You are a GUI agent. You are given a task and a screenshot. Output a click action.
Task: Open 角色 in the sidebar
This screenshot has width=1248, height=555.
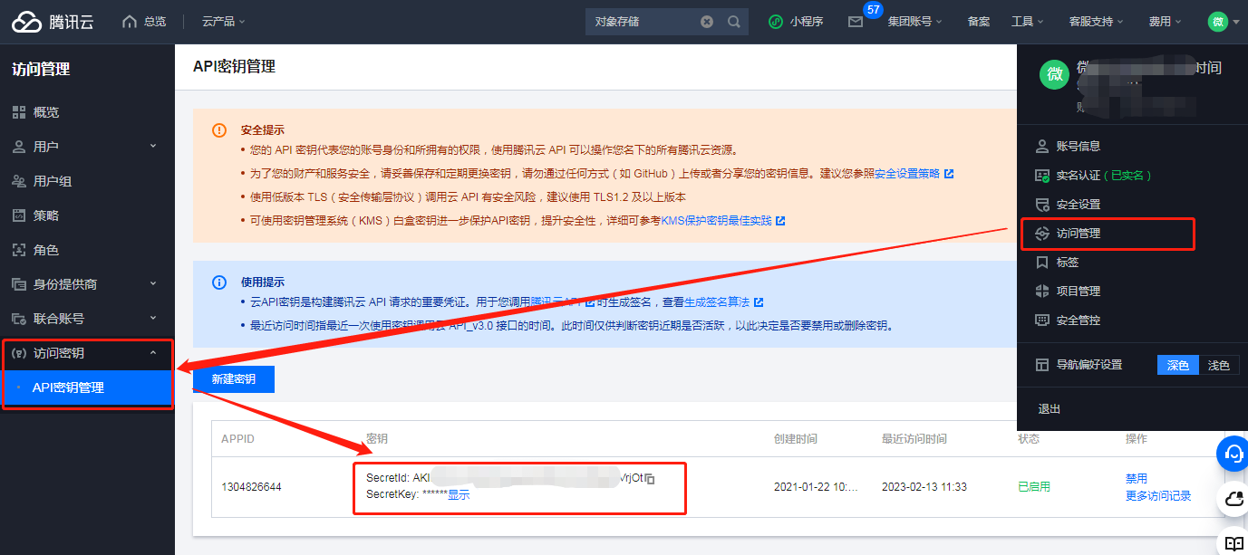click(87, 250)
